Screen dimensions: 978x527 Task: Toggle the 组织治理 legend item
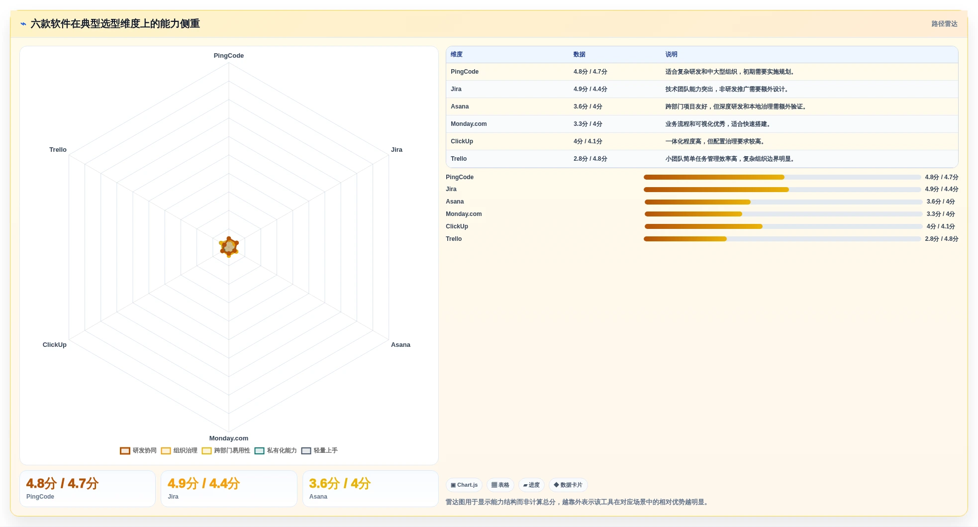tap(179, 450)
